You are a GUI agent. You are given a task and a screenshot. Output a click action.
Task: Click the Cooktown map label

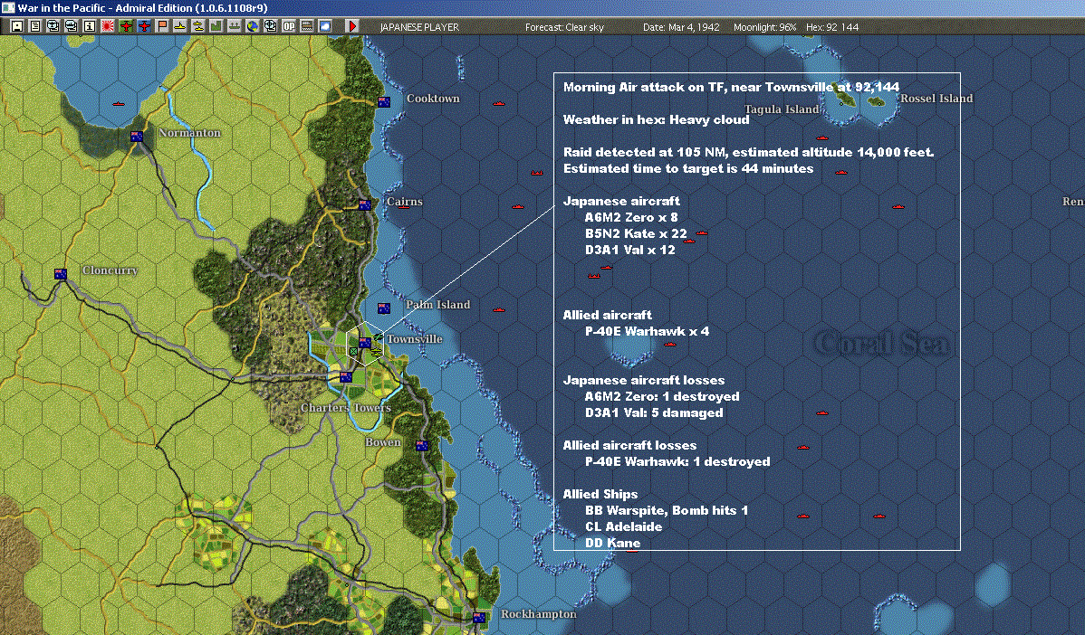(433, 98)
